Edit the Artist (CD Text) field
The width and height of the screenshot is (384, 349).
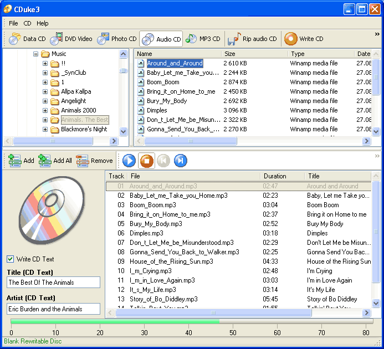click(x=53, y=309)
